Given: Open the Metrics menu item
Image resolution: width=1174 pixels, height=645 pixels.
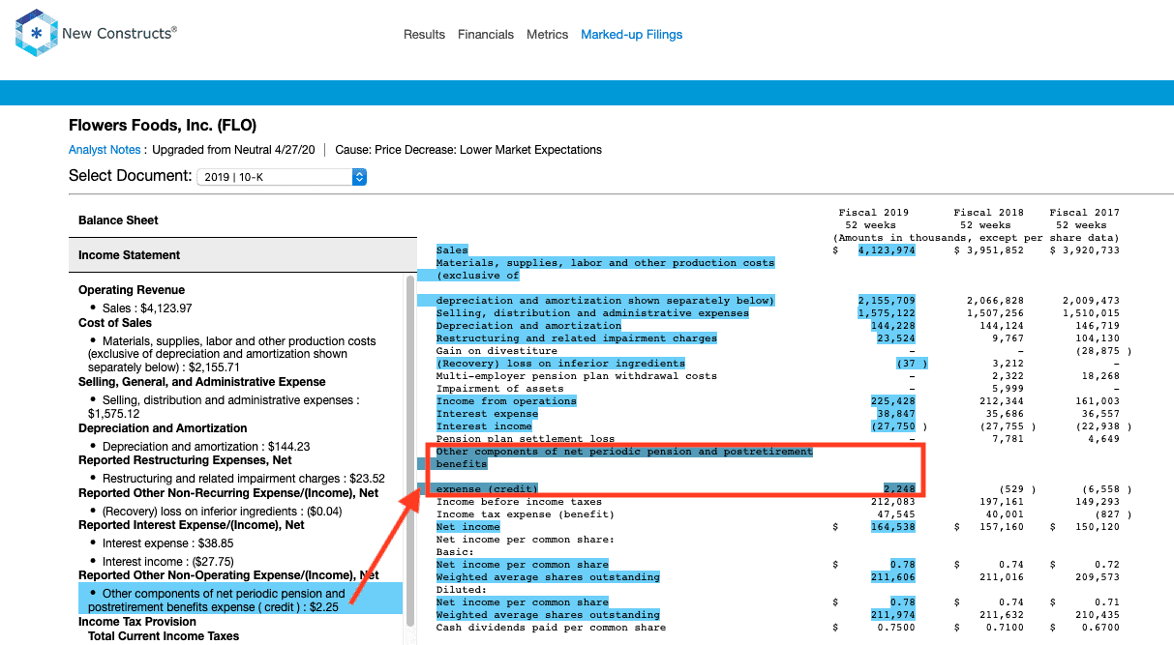Looking at the screenshot, I should [548, 35].
